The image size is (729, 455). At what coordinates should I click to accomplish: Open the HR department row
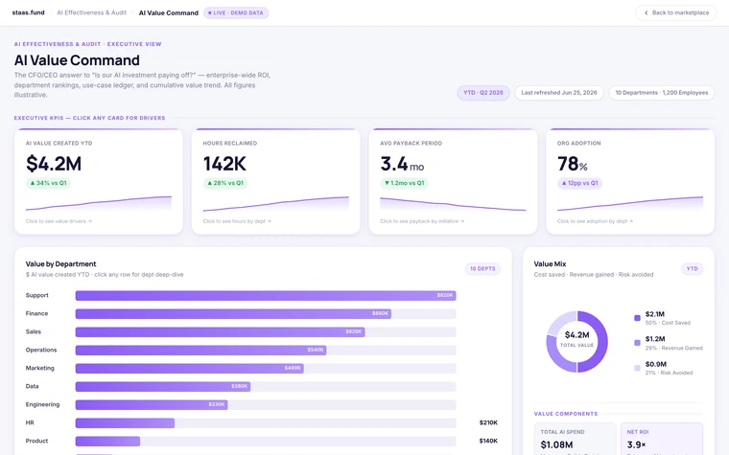tap(262, 423)
